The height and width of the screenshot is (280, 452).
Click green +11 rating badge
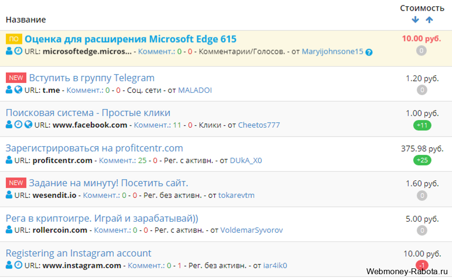[422, 126]
